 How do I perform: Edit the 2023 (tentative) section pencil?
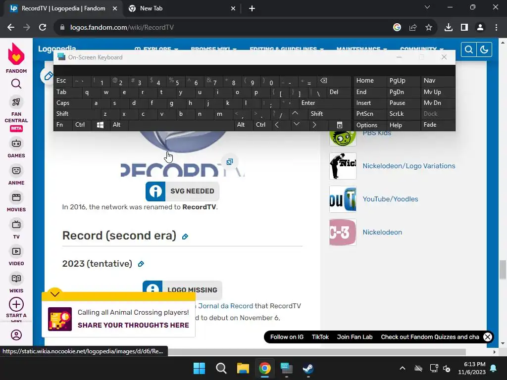141,264
